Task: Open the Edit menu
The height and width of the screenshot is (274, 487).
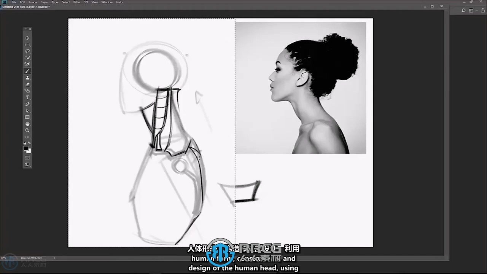Action: pyautogui.click(x=22, y=2)
